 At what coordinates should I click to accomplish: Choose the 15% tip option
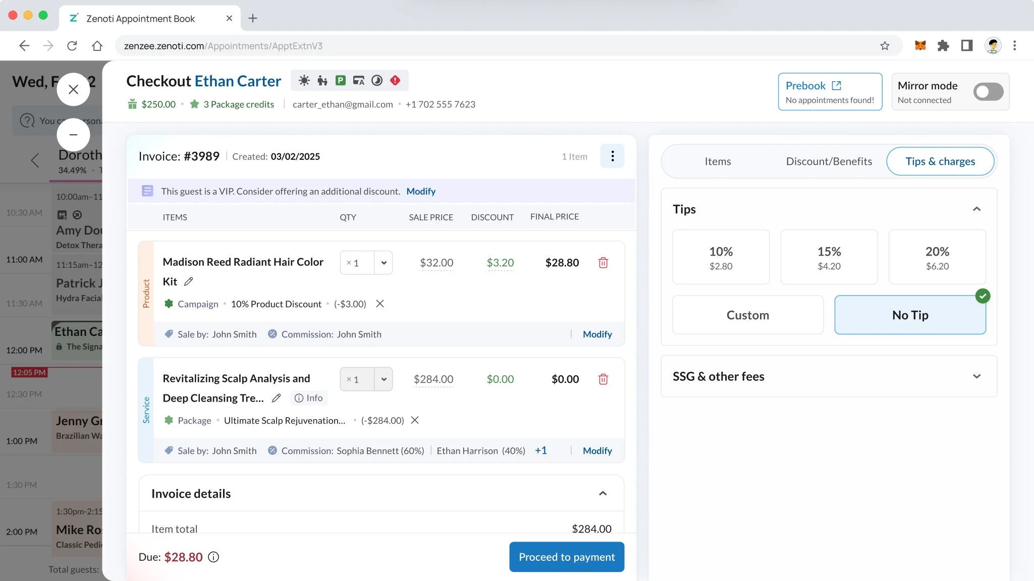coord(829,258)
